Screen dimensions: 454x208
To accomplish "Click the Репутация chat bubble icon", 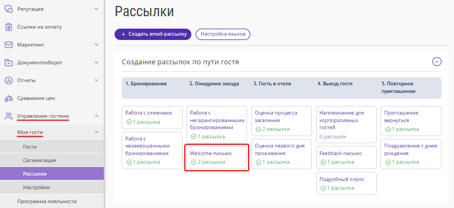I will pyautogui.click(x=9, y=9).
